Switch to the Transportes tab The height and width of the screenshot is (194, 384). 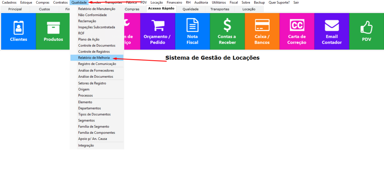[x=220, y=9]
